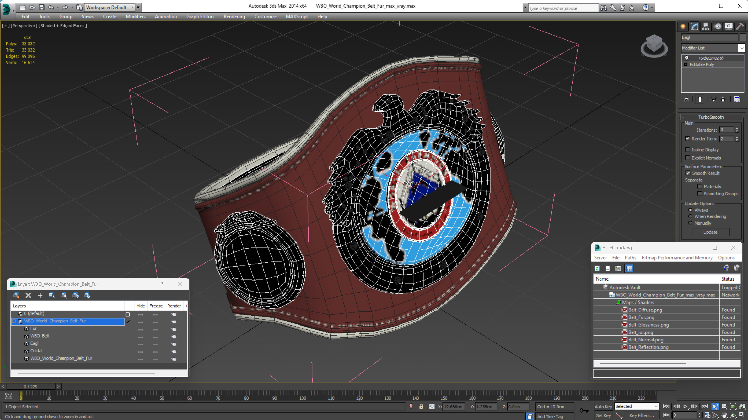Click the Play Animation button
The image size is (748, 420).
685,406
